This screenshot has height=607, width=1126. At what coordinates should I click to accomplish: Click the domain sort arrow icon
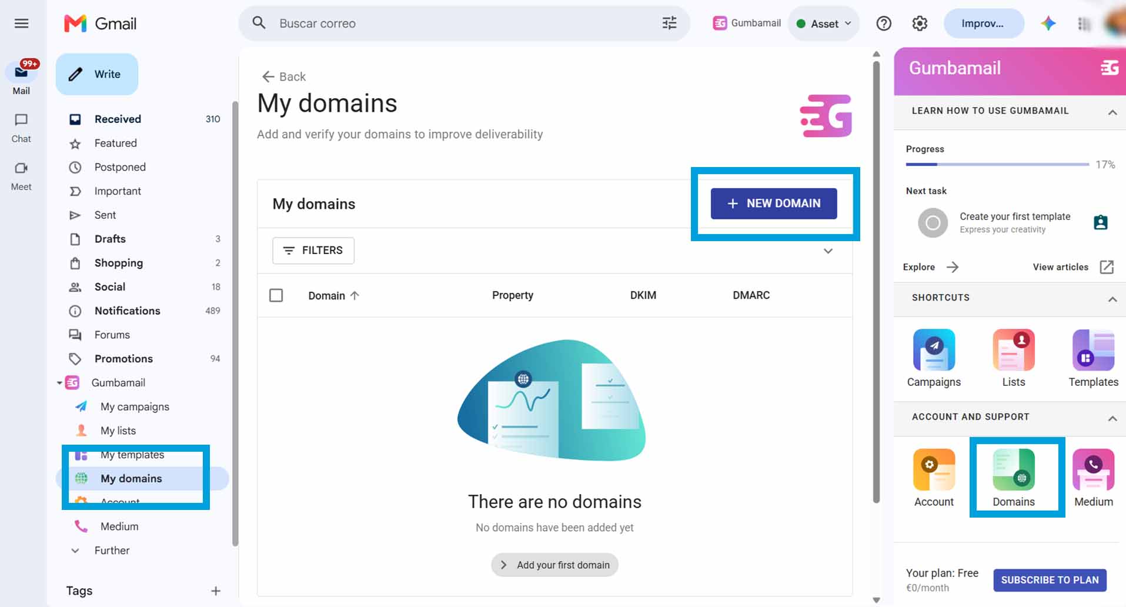pos(355,295)
